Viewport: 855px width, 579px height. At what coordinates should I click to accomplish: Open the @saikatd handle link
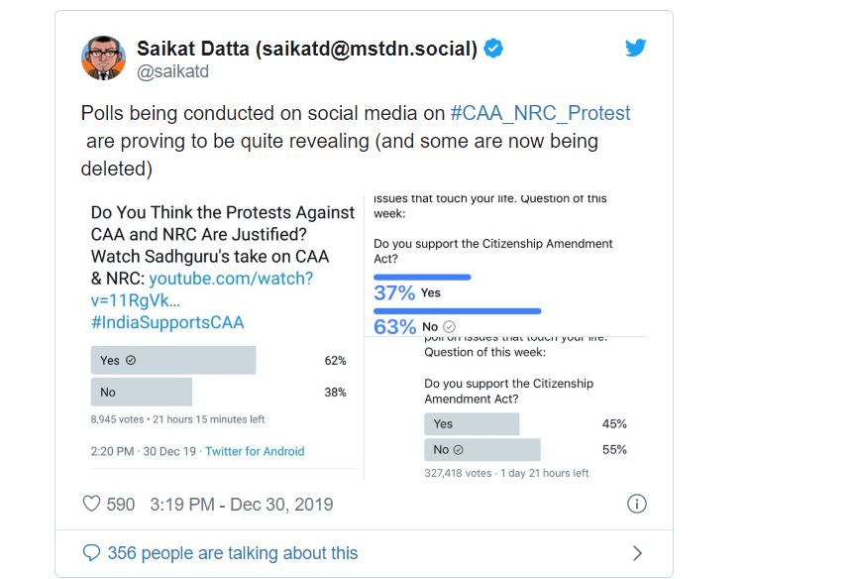tap(172, 71)
